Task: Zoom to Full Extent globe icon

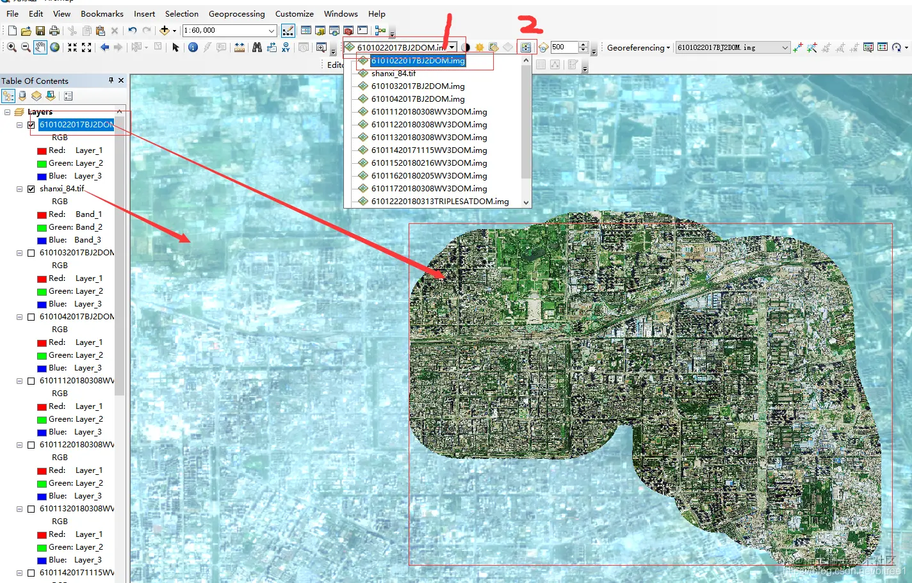Action: [x=55, y=47]
